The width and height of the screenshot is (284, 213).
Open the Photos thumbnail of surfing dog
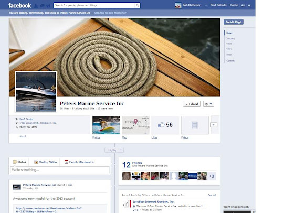coord(106,125)
